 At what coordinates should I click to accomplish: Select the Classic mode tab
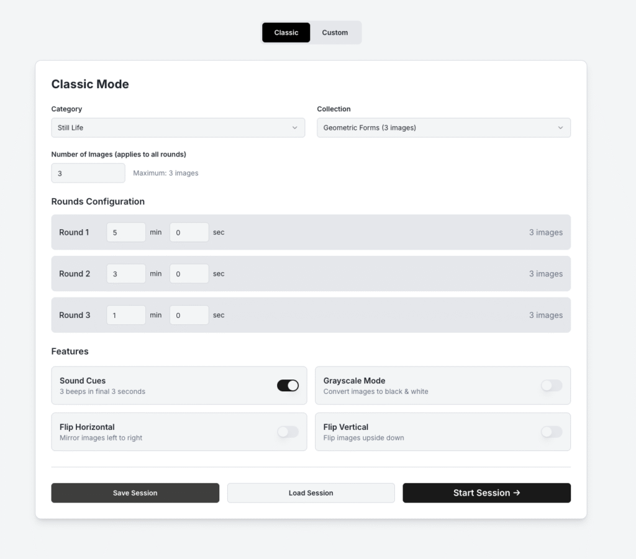(286, 32)
